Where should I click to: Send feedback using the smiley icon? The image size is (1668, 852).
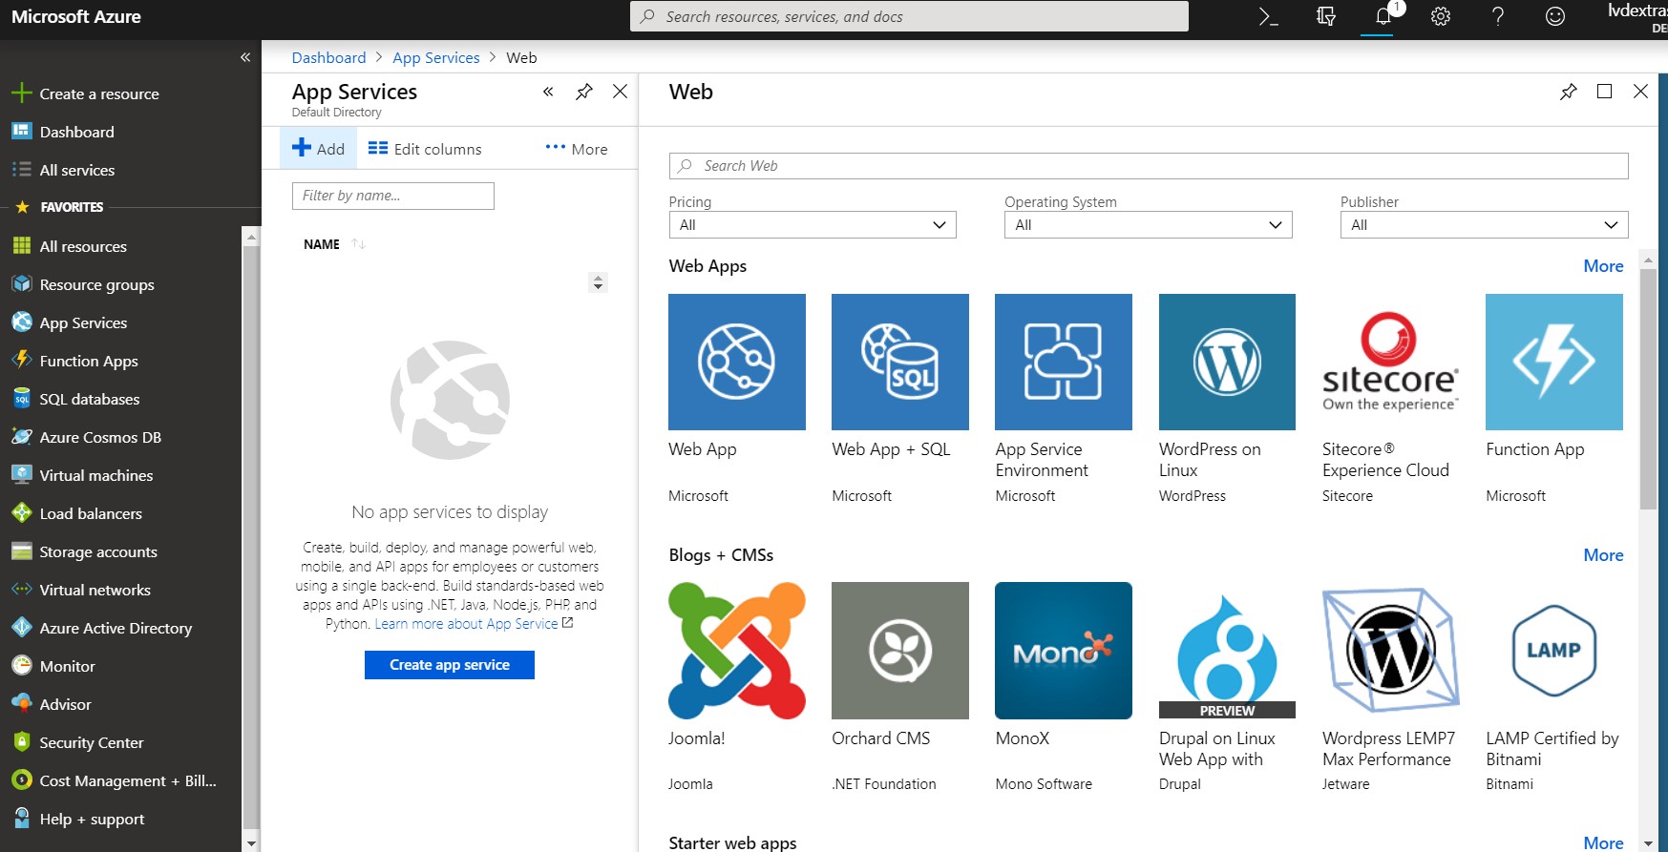pyautogui.click(x=1554, y=16)
